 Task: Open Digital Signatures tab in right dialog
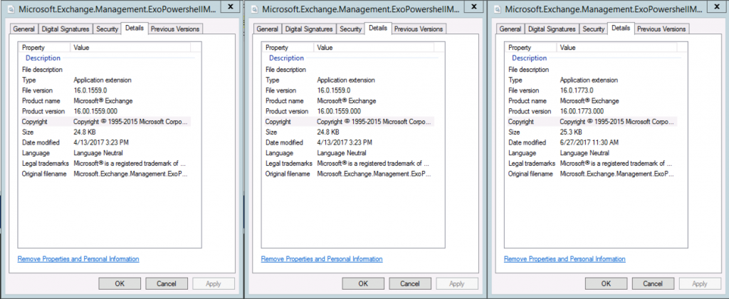pyautogui.click(x=552, y=28)
